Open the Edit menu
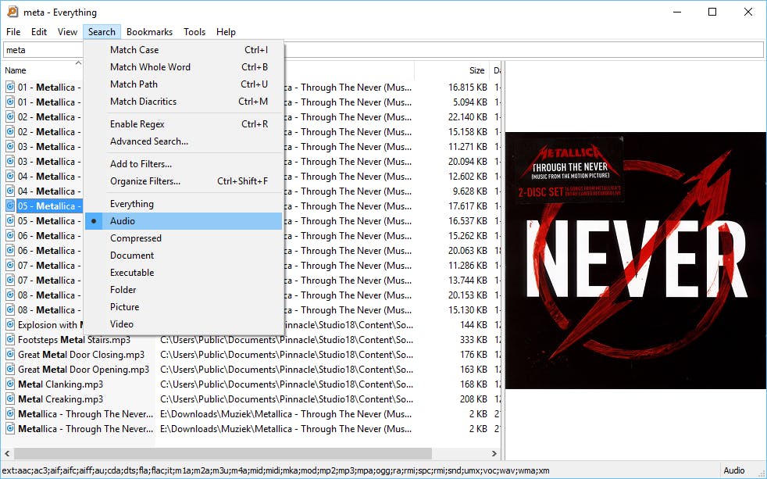The image size is (767, 479). tap(38, 32)
